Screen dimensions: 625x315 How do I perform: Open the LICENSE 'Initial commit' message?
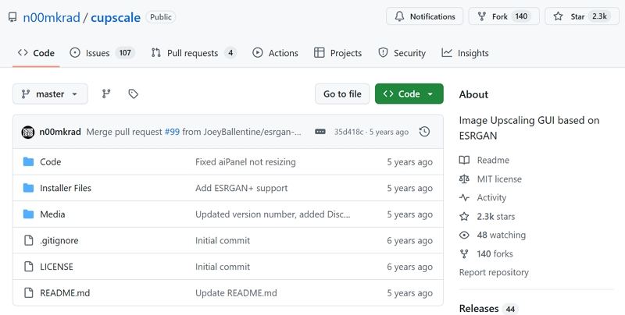click(x=223, y=267)
